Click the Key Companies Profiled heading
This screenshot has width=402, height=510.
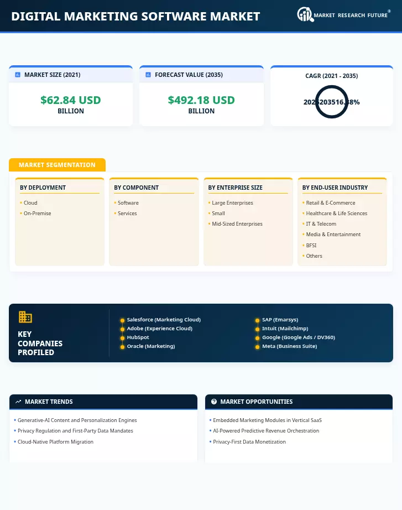[40, 343]
